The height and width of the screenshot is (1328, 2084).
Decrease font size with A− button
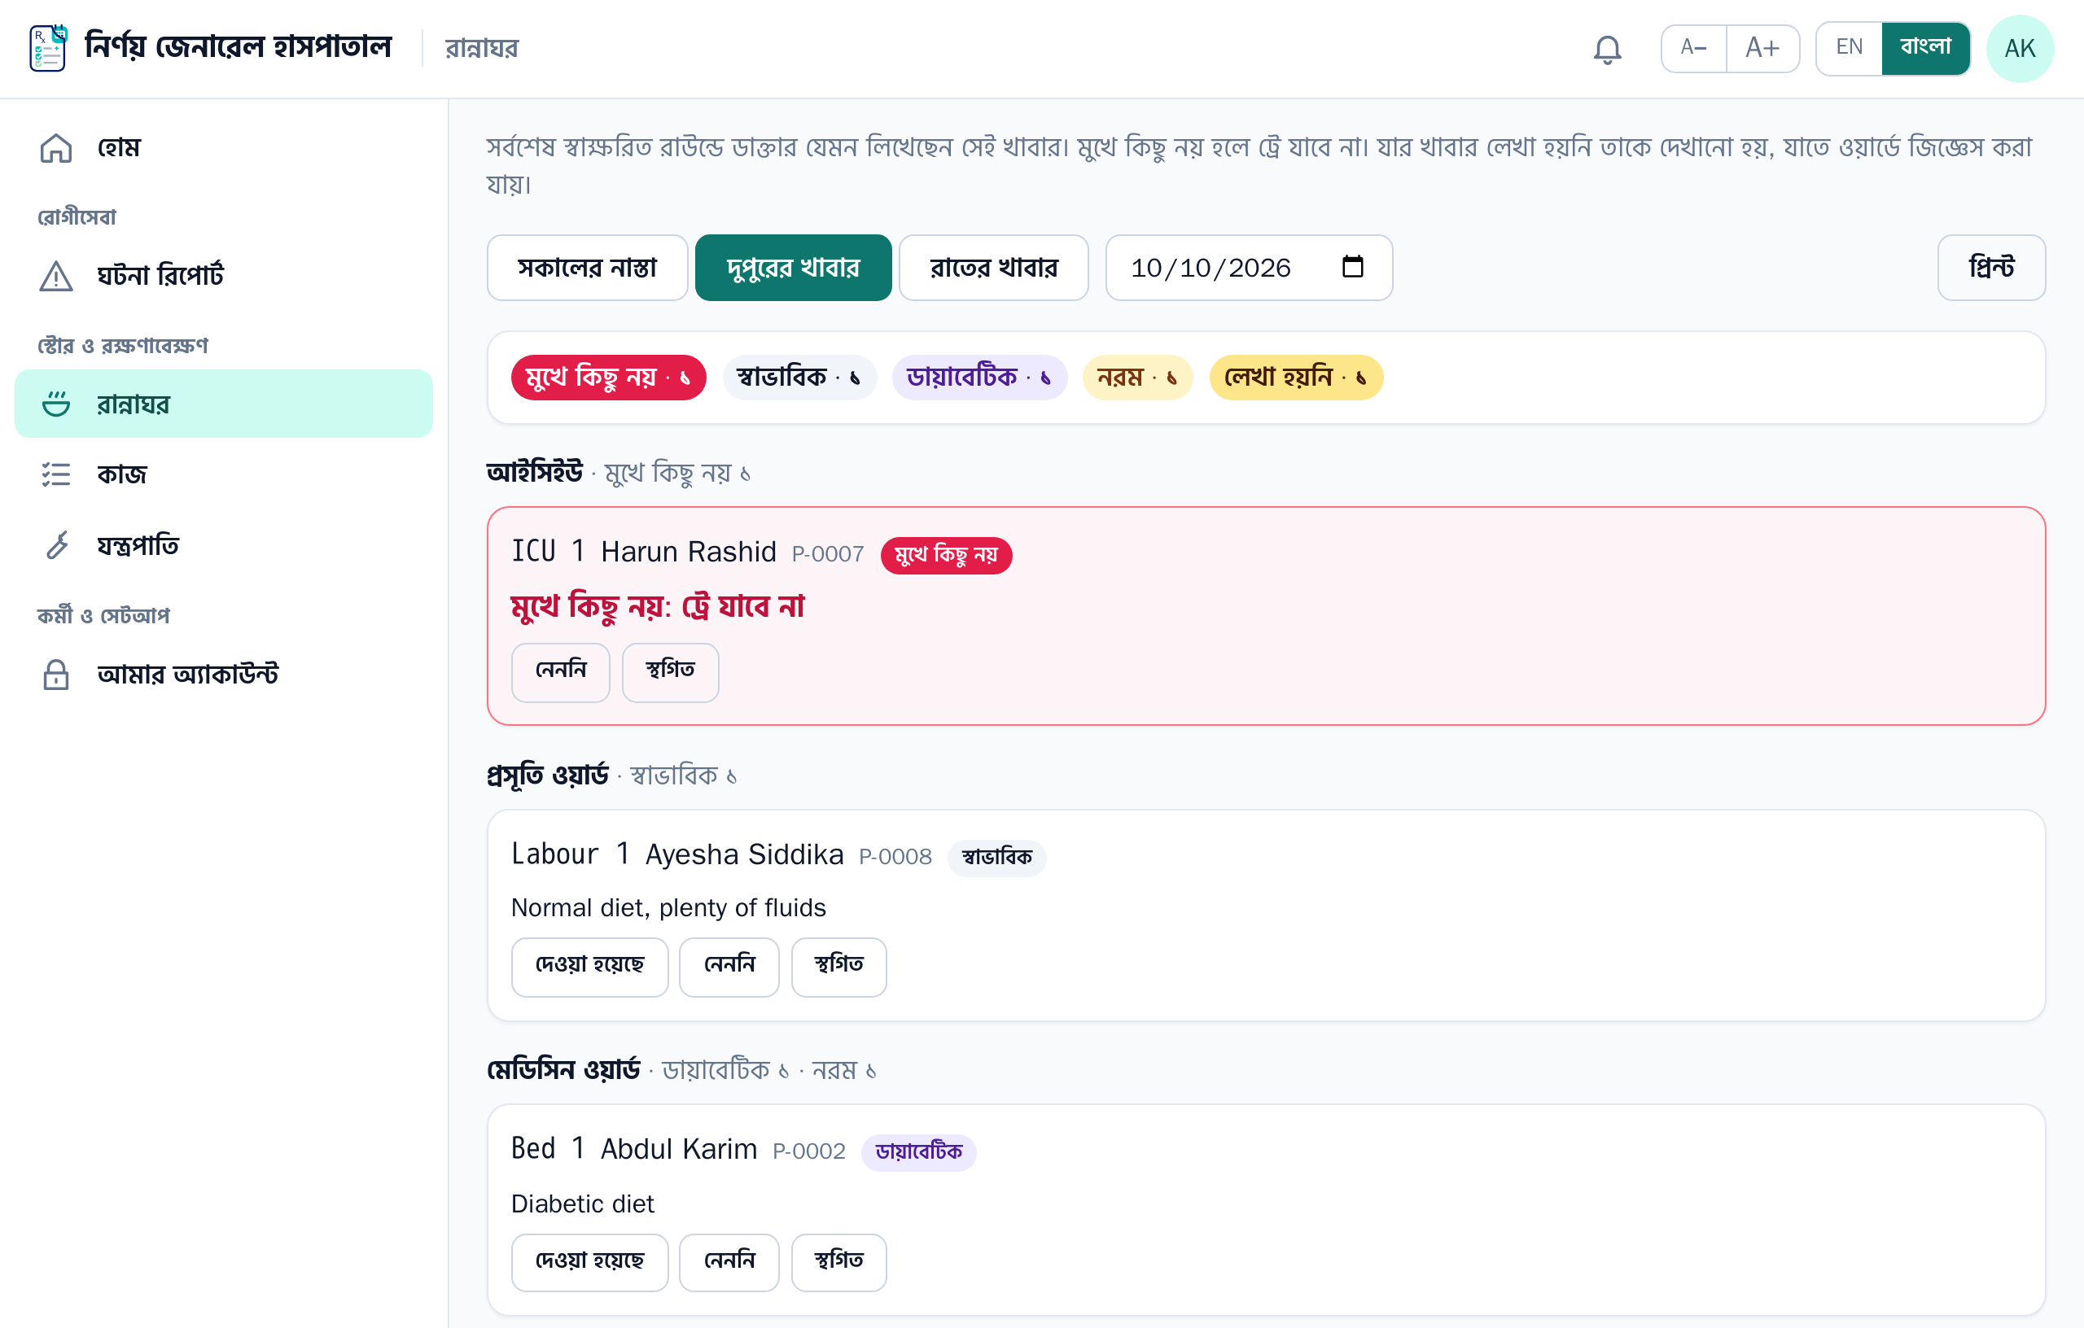coord(1694,47)
